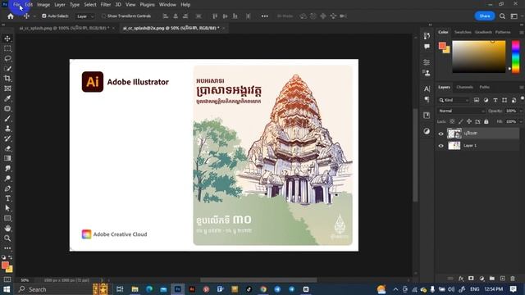The width and height of the screenshot is (525, 295).
Task: Switch to the ai_cc_splash.png 100% document tab
Action: [x=64, y=28]
